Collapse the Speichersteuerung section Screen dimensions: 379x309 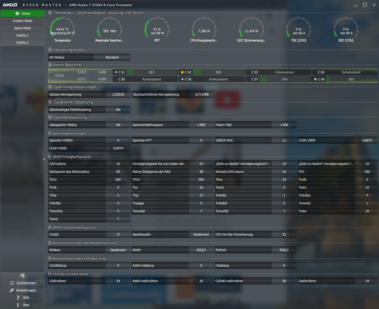pos(50,117)
